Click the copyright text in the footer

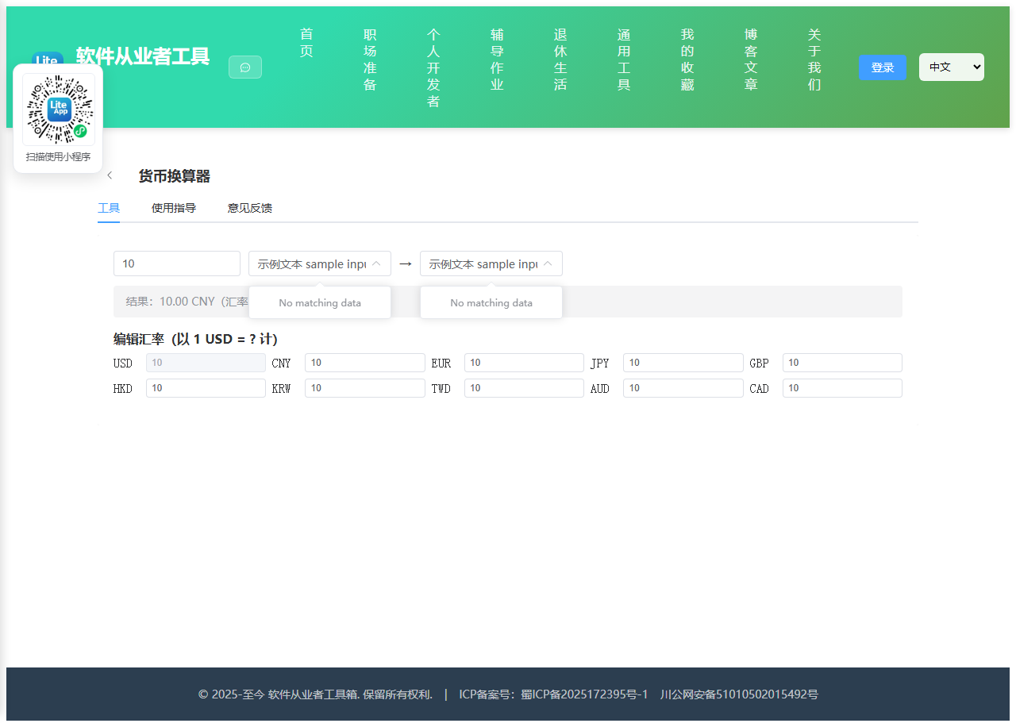pos(315,694)
